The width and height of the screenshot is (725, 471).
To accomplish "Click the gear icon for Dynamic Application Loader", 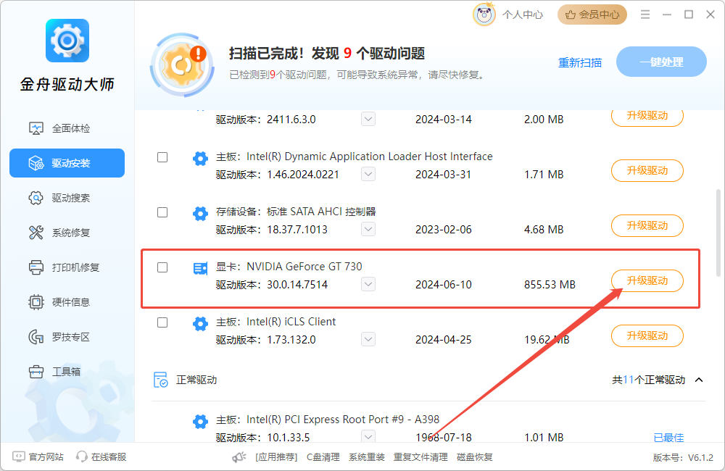I will [x=200, y=159].
